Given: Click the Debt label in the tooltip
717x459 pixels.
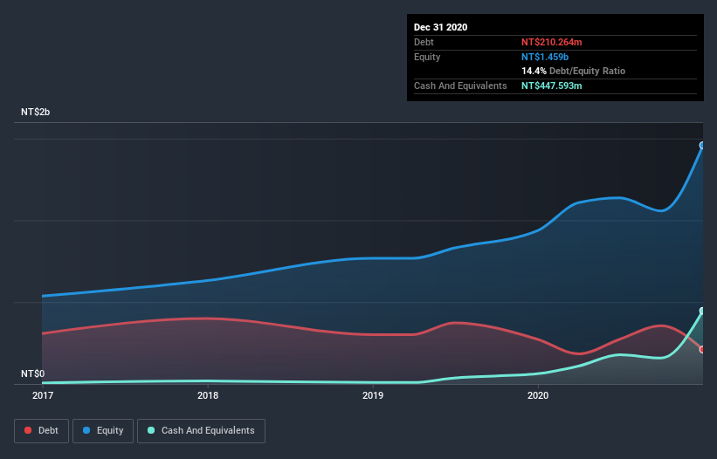Looking at the screenshot, I should pyautogui.click(x=424, y=42).
